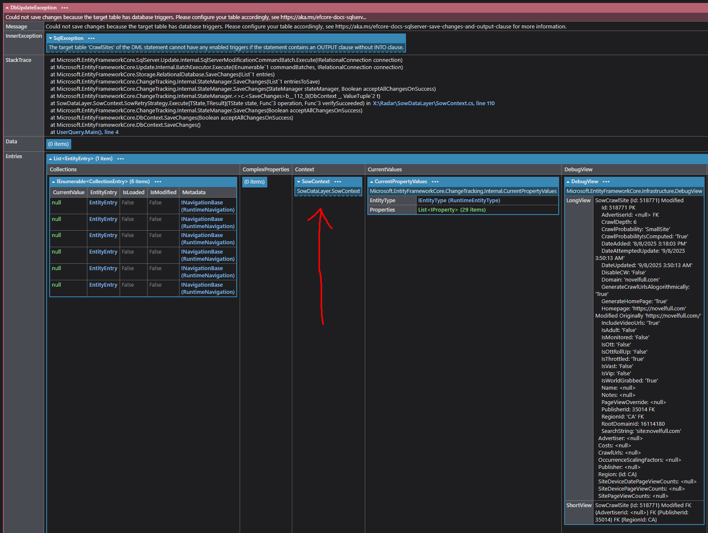This screenshot has height=533, width=708.
Task: Expand the List<IProperty> (29 items) link
Action: [452, 210]
